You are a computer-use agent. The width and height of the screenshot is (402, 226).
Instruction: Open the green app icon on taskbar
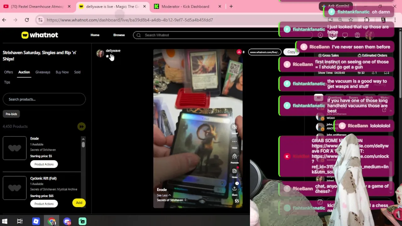[x=82, y=221]
